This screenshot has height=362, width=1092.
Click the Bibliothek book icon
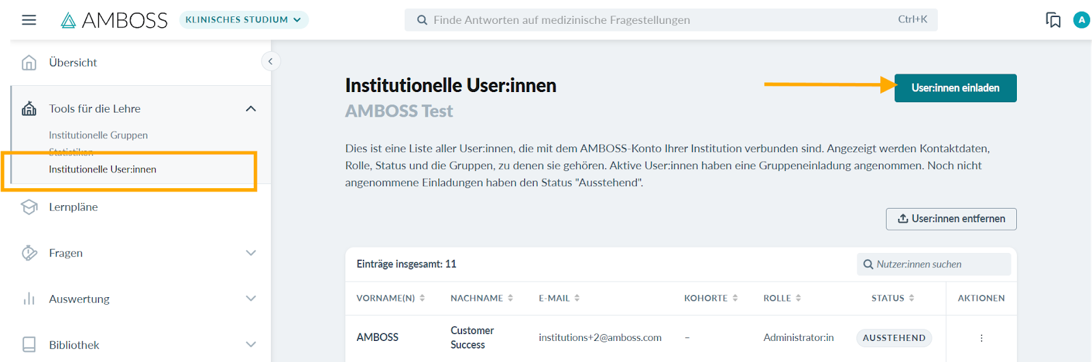click(29, 345)
